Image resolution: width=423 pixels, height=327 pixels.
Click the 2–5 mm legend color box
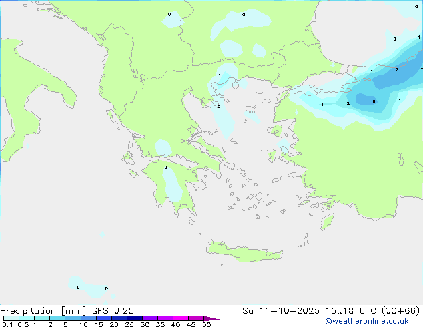[x=57, y=318]
